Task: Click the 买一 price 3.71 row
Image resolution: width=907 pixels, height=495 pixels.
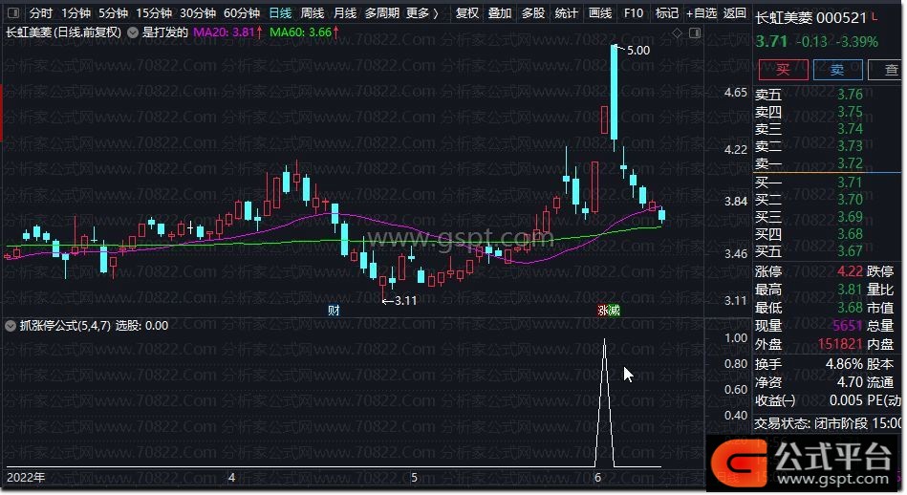Action: [x=810, y=183]
